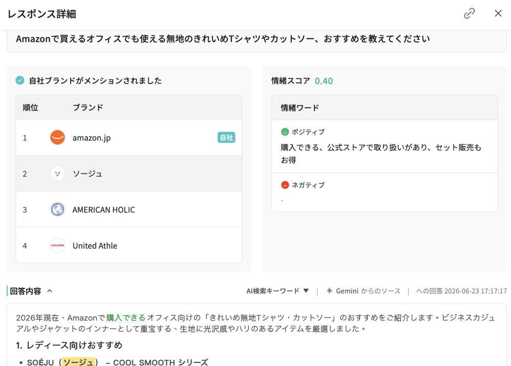Click the レスポンス詳細 title
Viewport: 511px width, 366px height.
pyautogui.click(x=42, y=14)
